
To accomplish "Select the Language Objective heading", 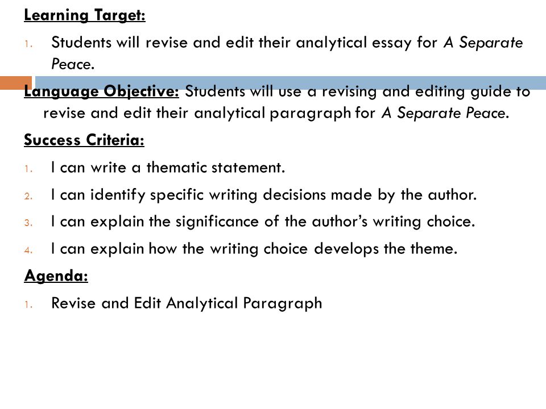I will click(101, 92).
